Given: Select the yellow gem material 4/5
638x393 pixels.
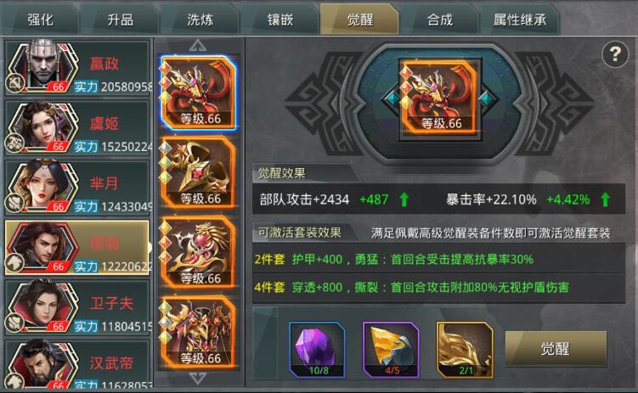Looking at the screenshot, I should point(391,350).
